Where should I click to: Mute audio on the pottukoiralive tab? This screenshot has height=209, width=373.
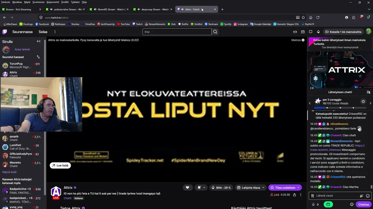click(x=51, y=9)
